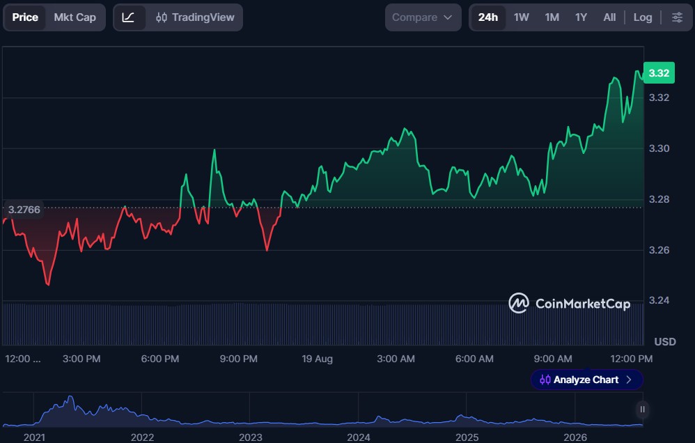Click the 19 Aug date label
Viewport: 695px width, 443px height.
[318, 359]
